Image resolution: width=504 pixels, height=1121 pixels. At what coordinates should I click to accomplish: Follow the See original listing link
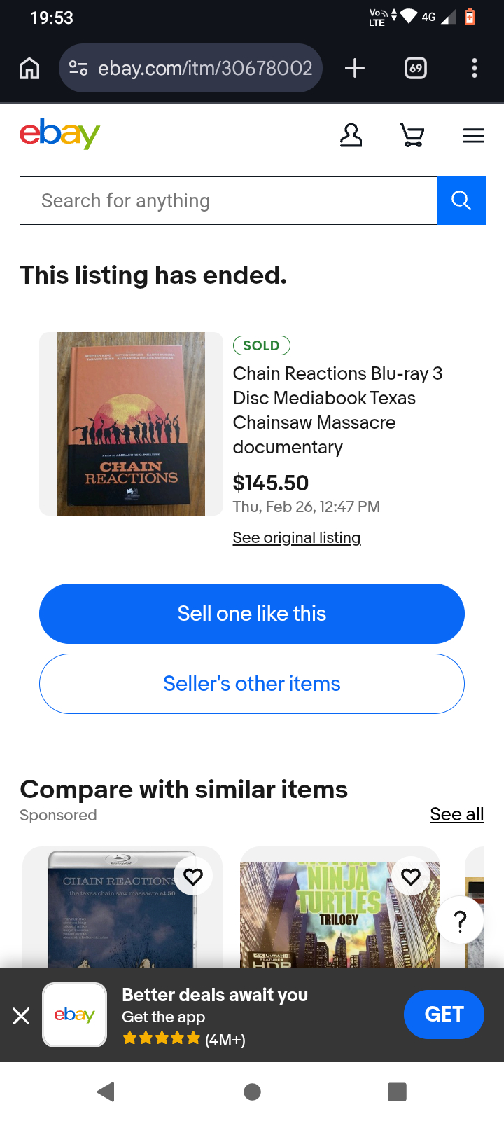(297, 538)
